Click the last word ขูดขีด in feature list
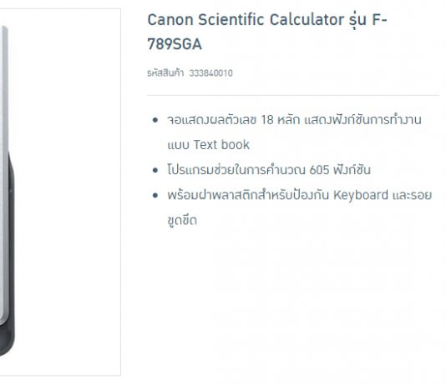This screenshot has height=385, width=446. pyautogui.click(x=182, y=220)
